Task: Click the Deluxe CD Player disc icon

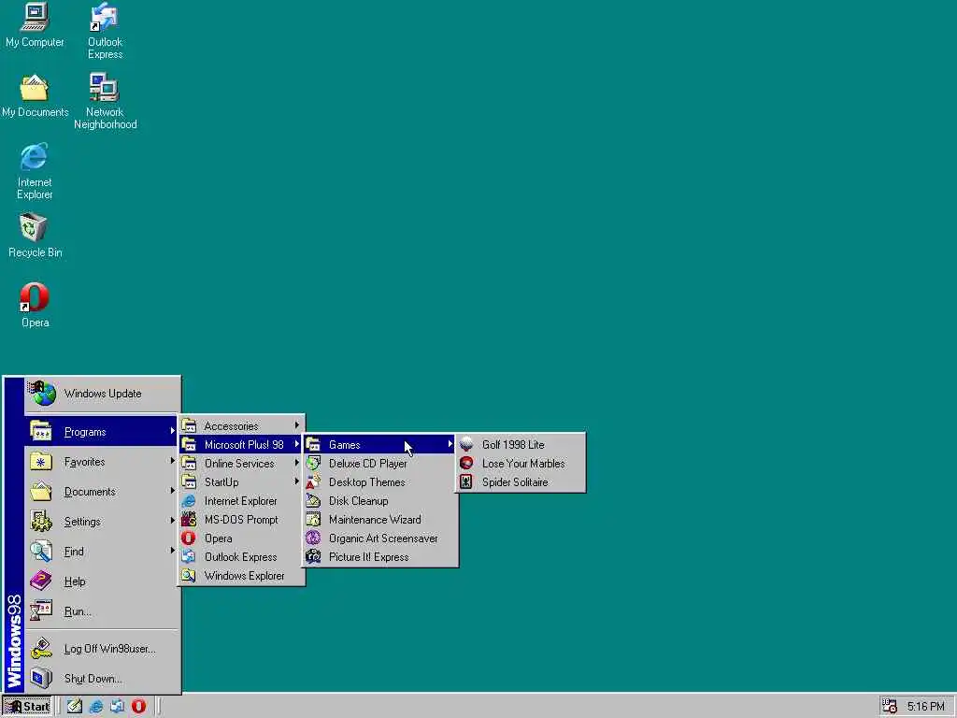Action: (313, 464)
